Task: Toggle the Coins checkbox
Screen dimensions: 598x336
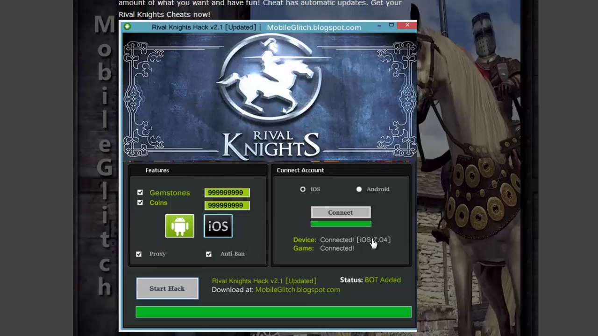Action: [x=140, y=203]
